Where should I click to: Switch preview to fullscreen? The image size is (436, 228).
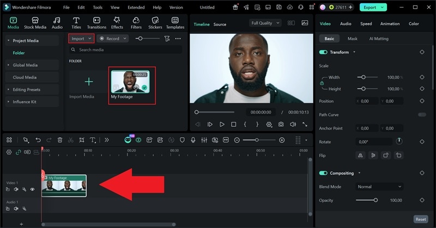(x=305, y=125)
